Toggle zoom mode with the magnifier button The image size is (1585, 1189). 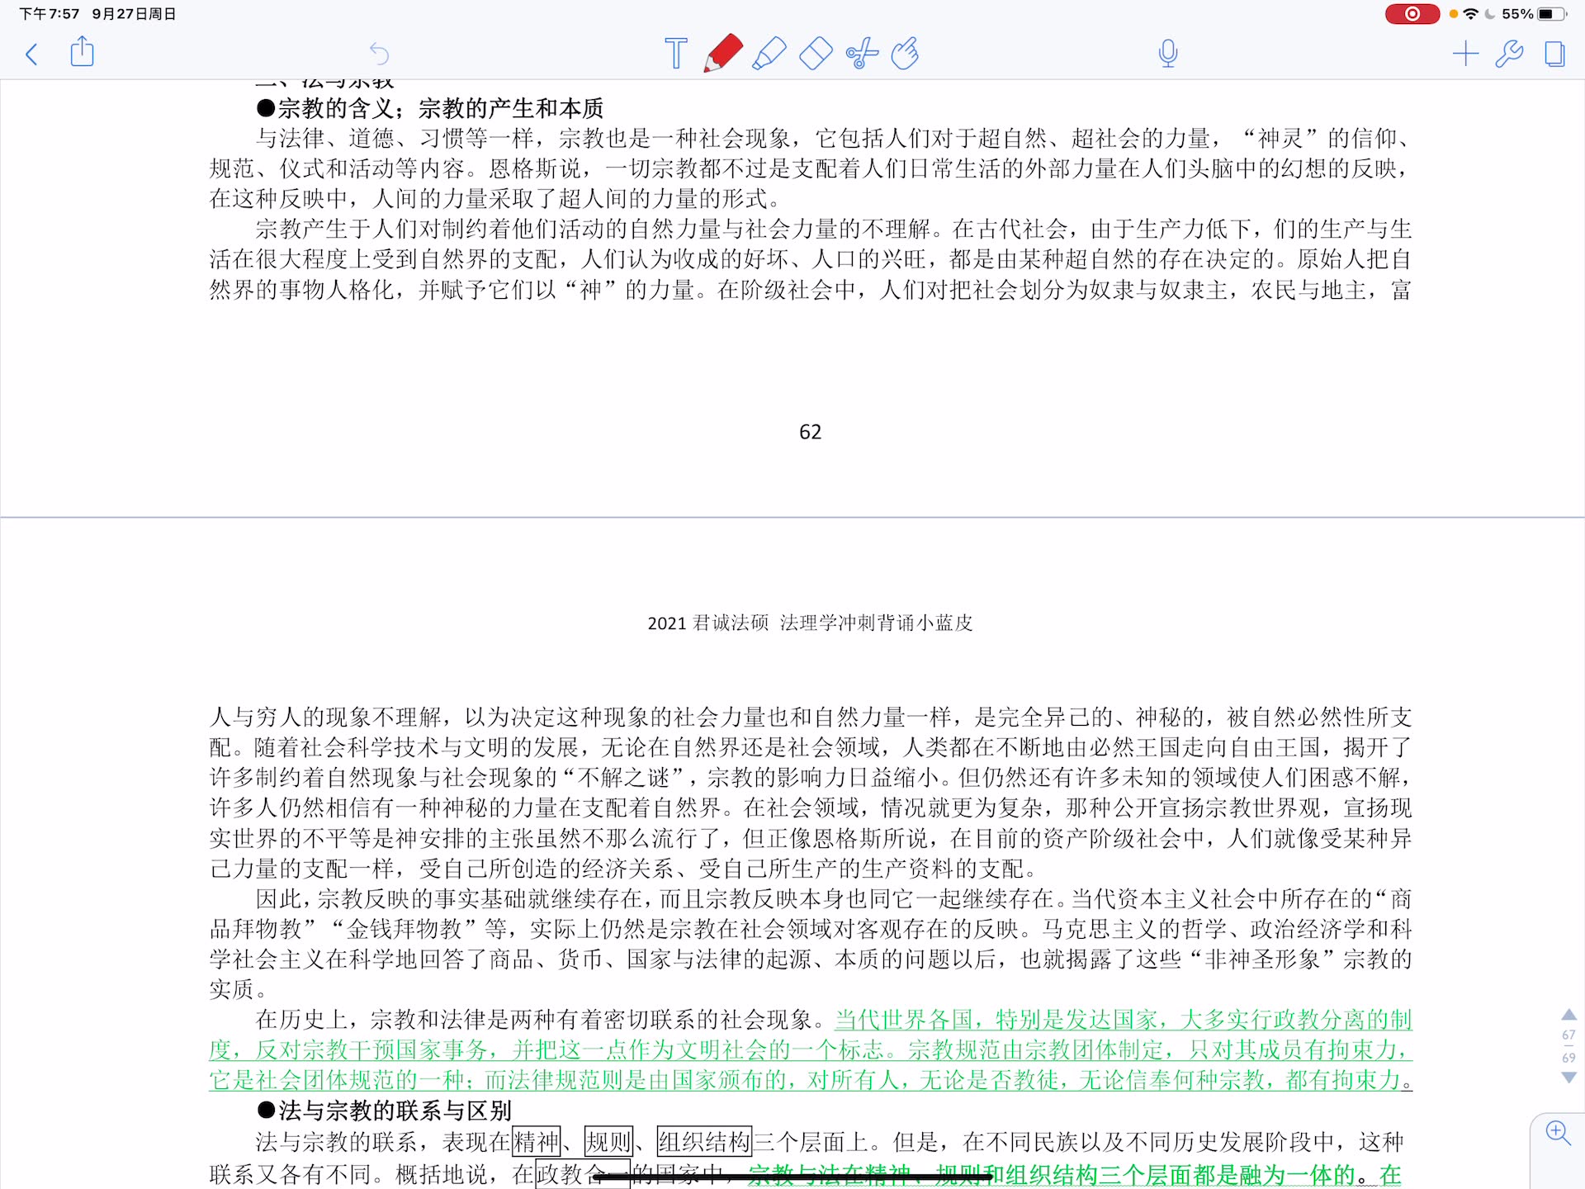1560,1133
